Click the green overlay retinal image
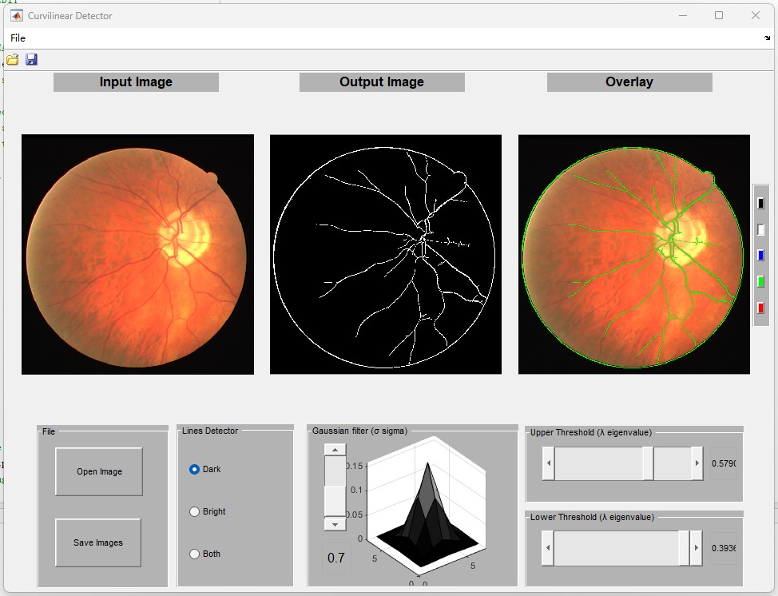 634,254
